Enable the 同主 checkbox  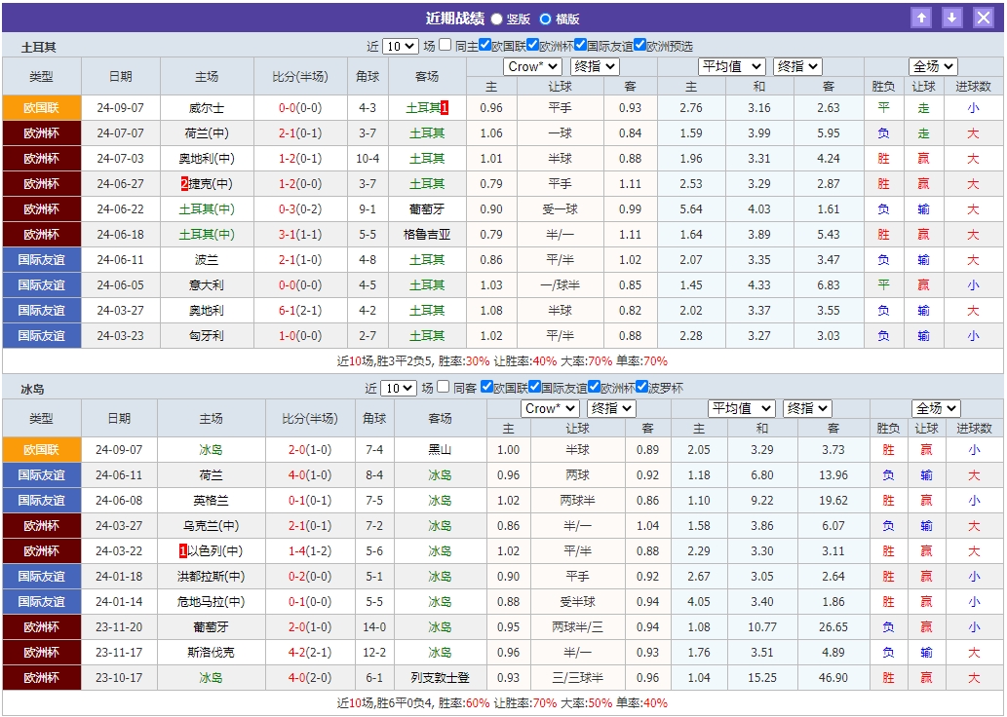point(444,43)
